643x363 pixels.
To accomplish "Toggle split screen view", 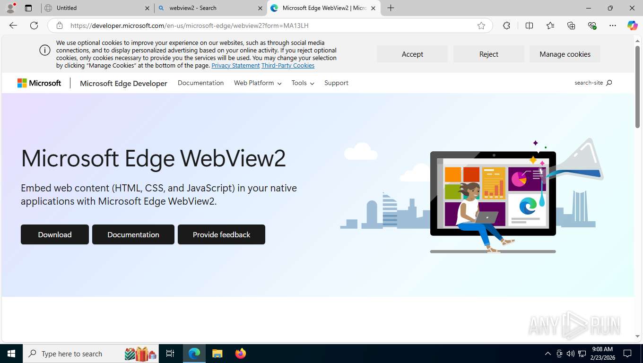I will tap(529, 26).
